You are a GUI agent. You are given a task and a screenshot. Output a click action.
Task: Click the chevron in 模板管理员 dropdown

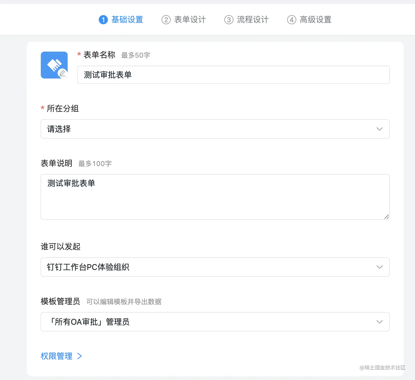tap(380, 322)
